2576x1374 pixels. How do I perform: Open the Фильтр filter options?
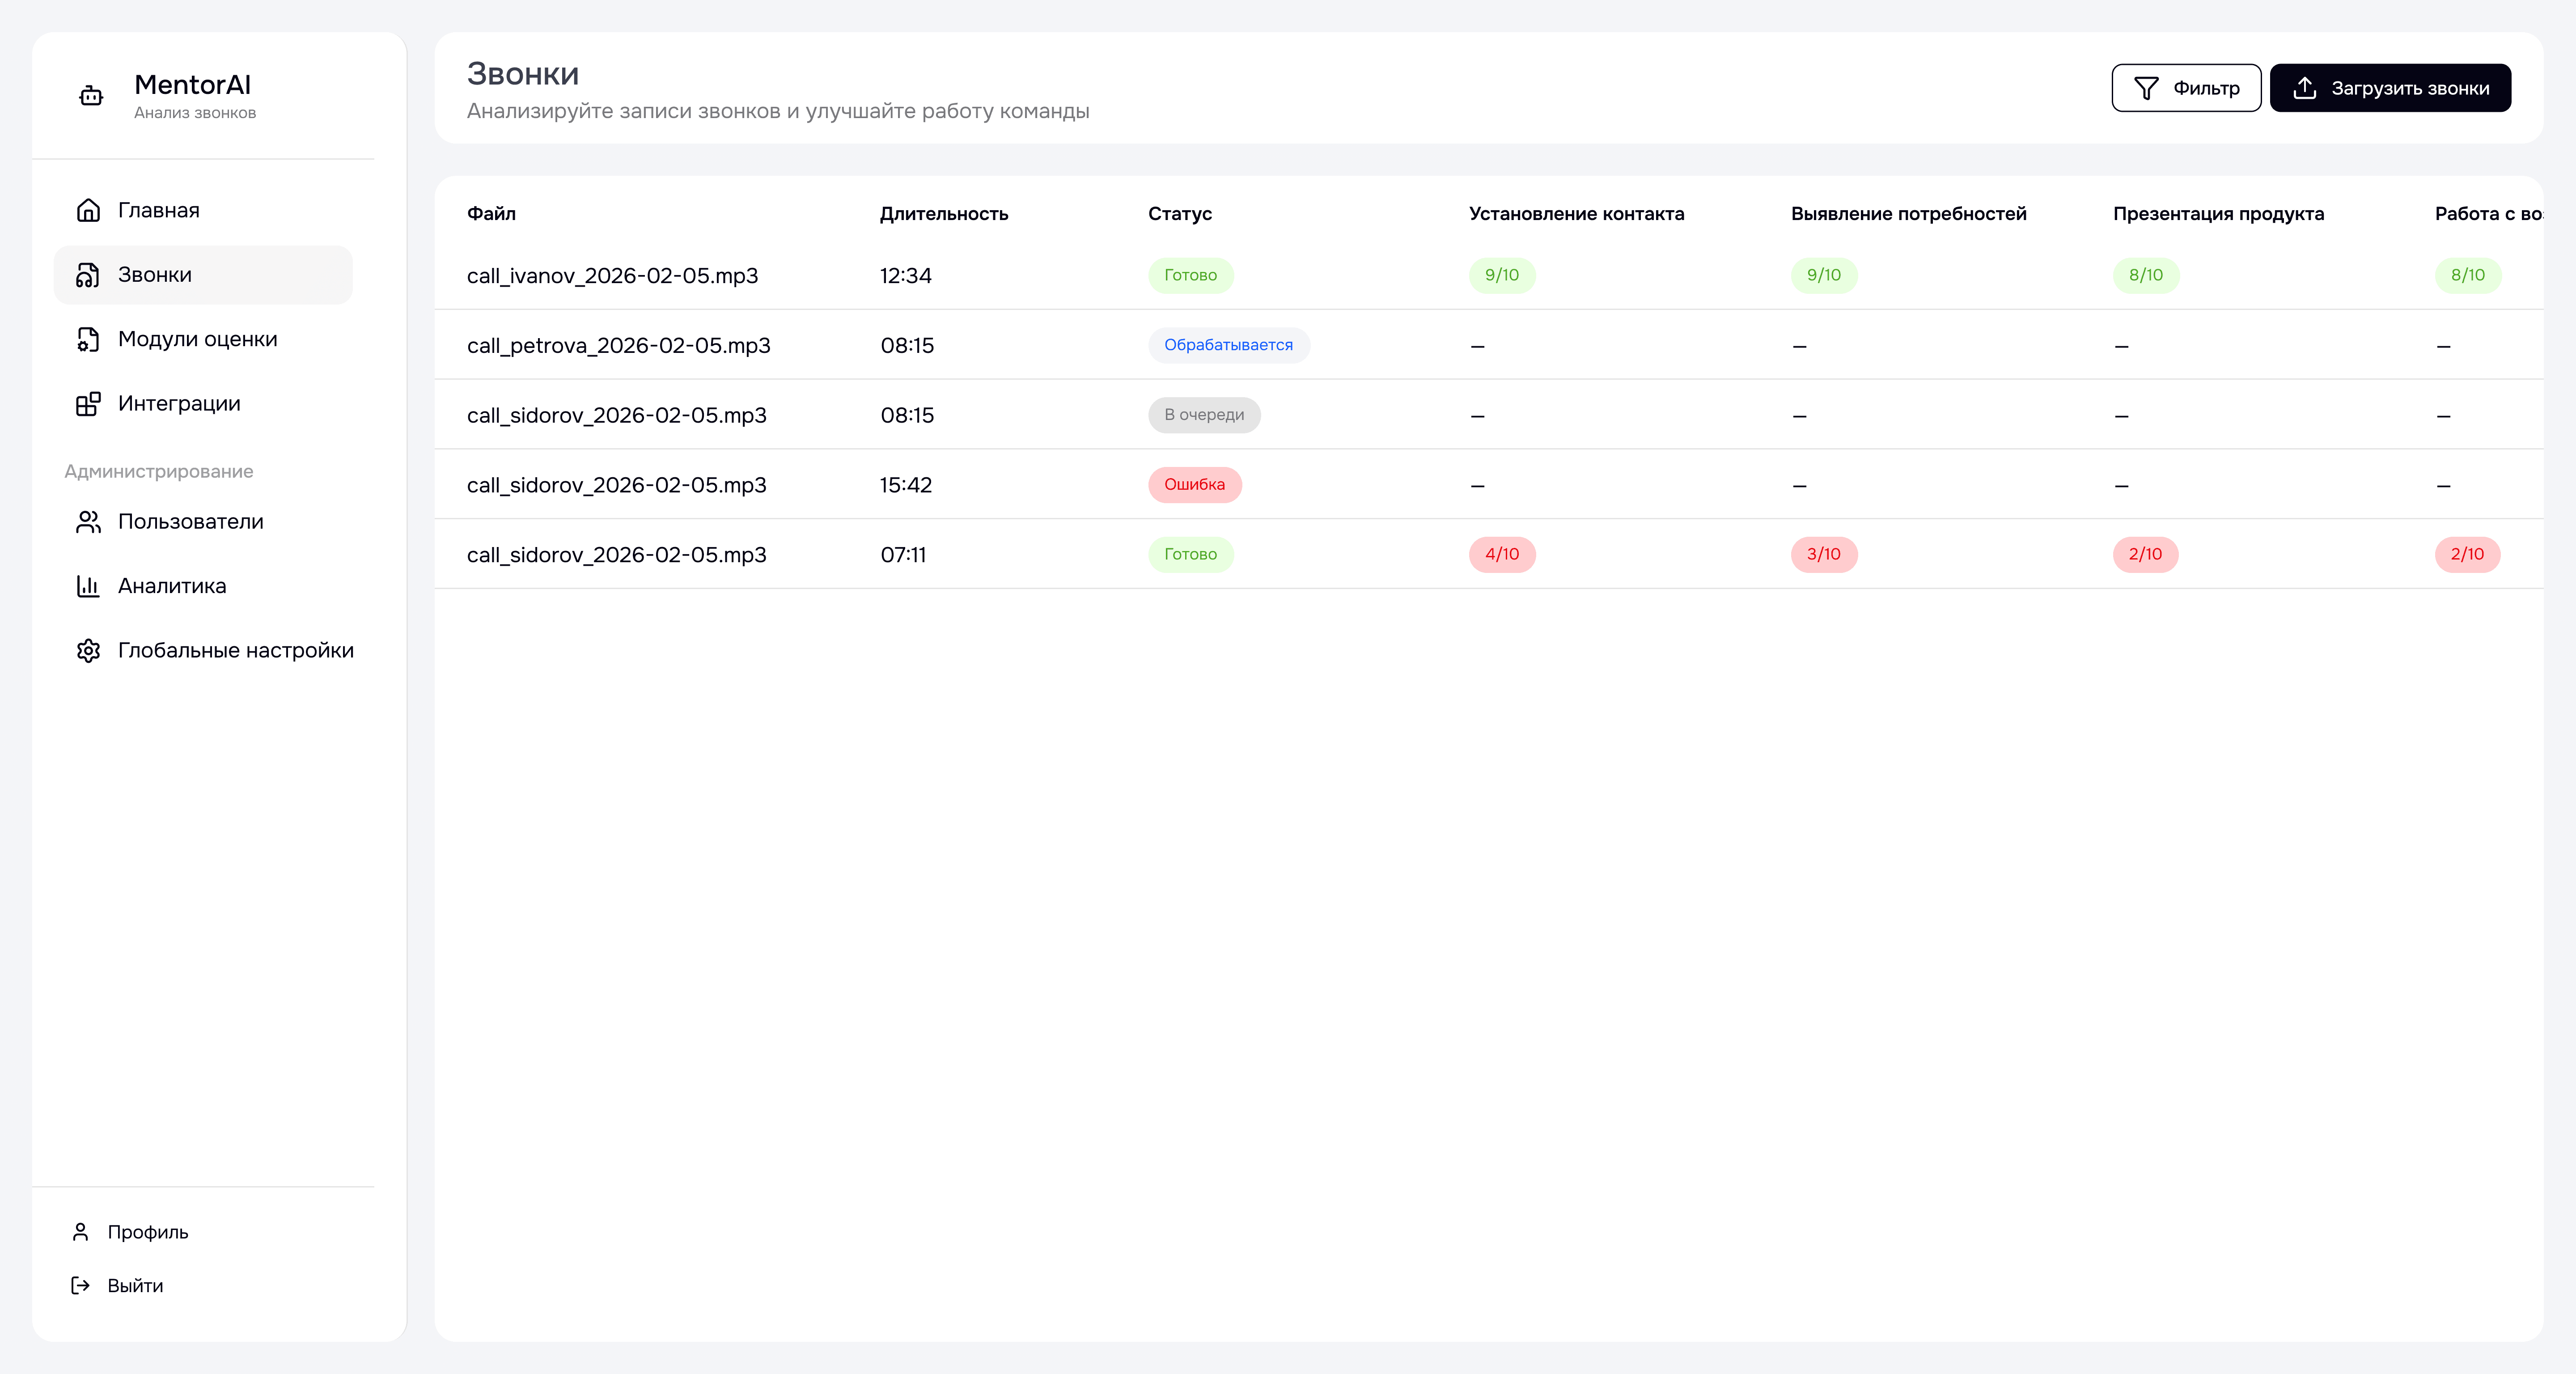click(x=2186, y=88)
